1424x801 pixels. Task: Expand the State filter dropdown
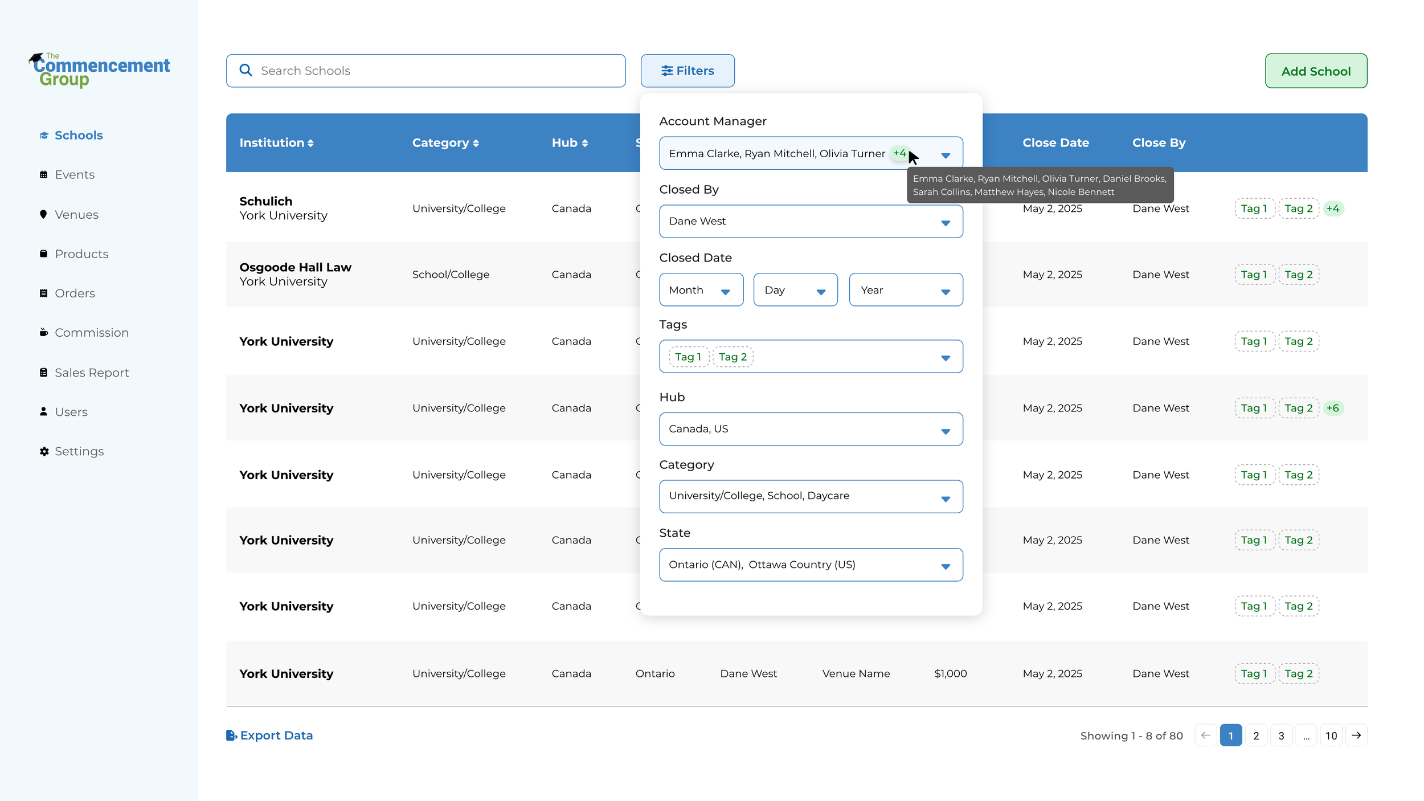(x=945, y=566)
